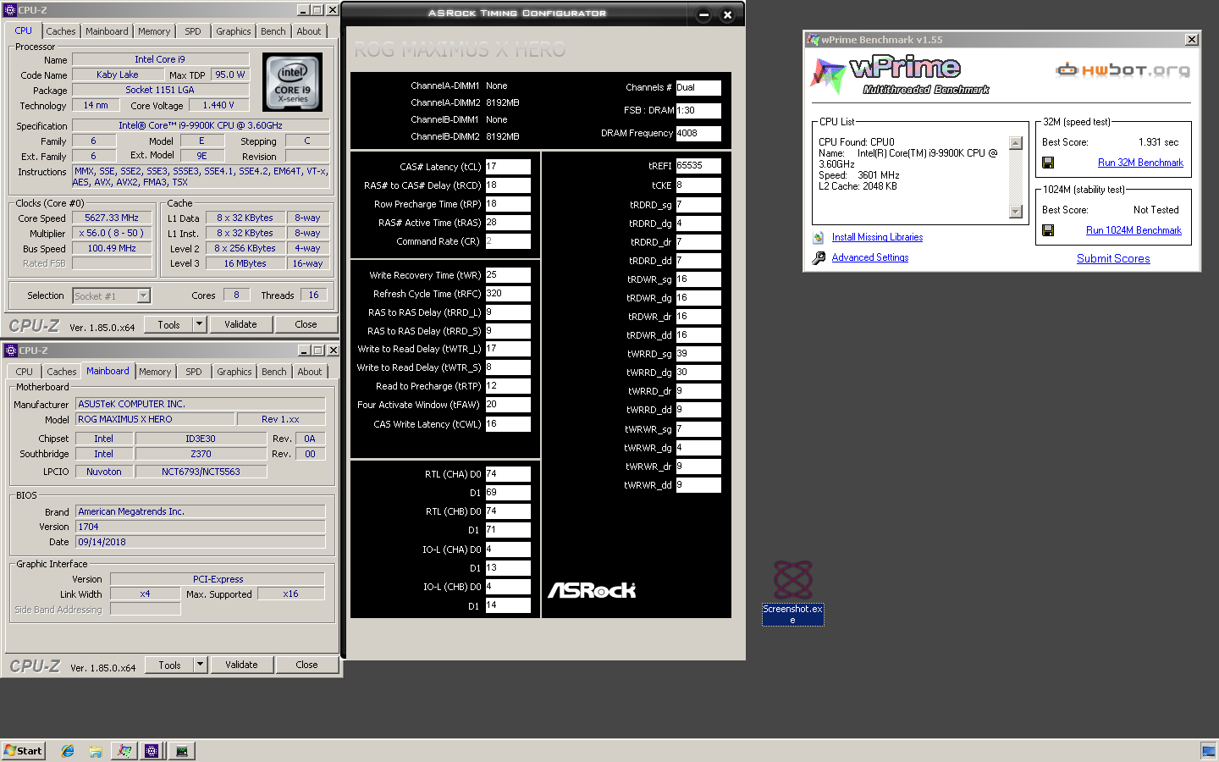Save the 1024M score with floppy icon
Viewport: 1219px width, 762px height.
pos(1048,230)
